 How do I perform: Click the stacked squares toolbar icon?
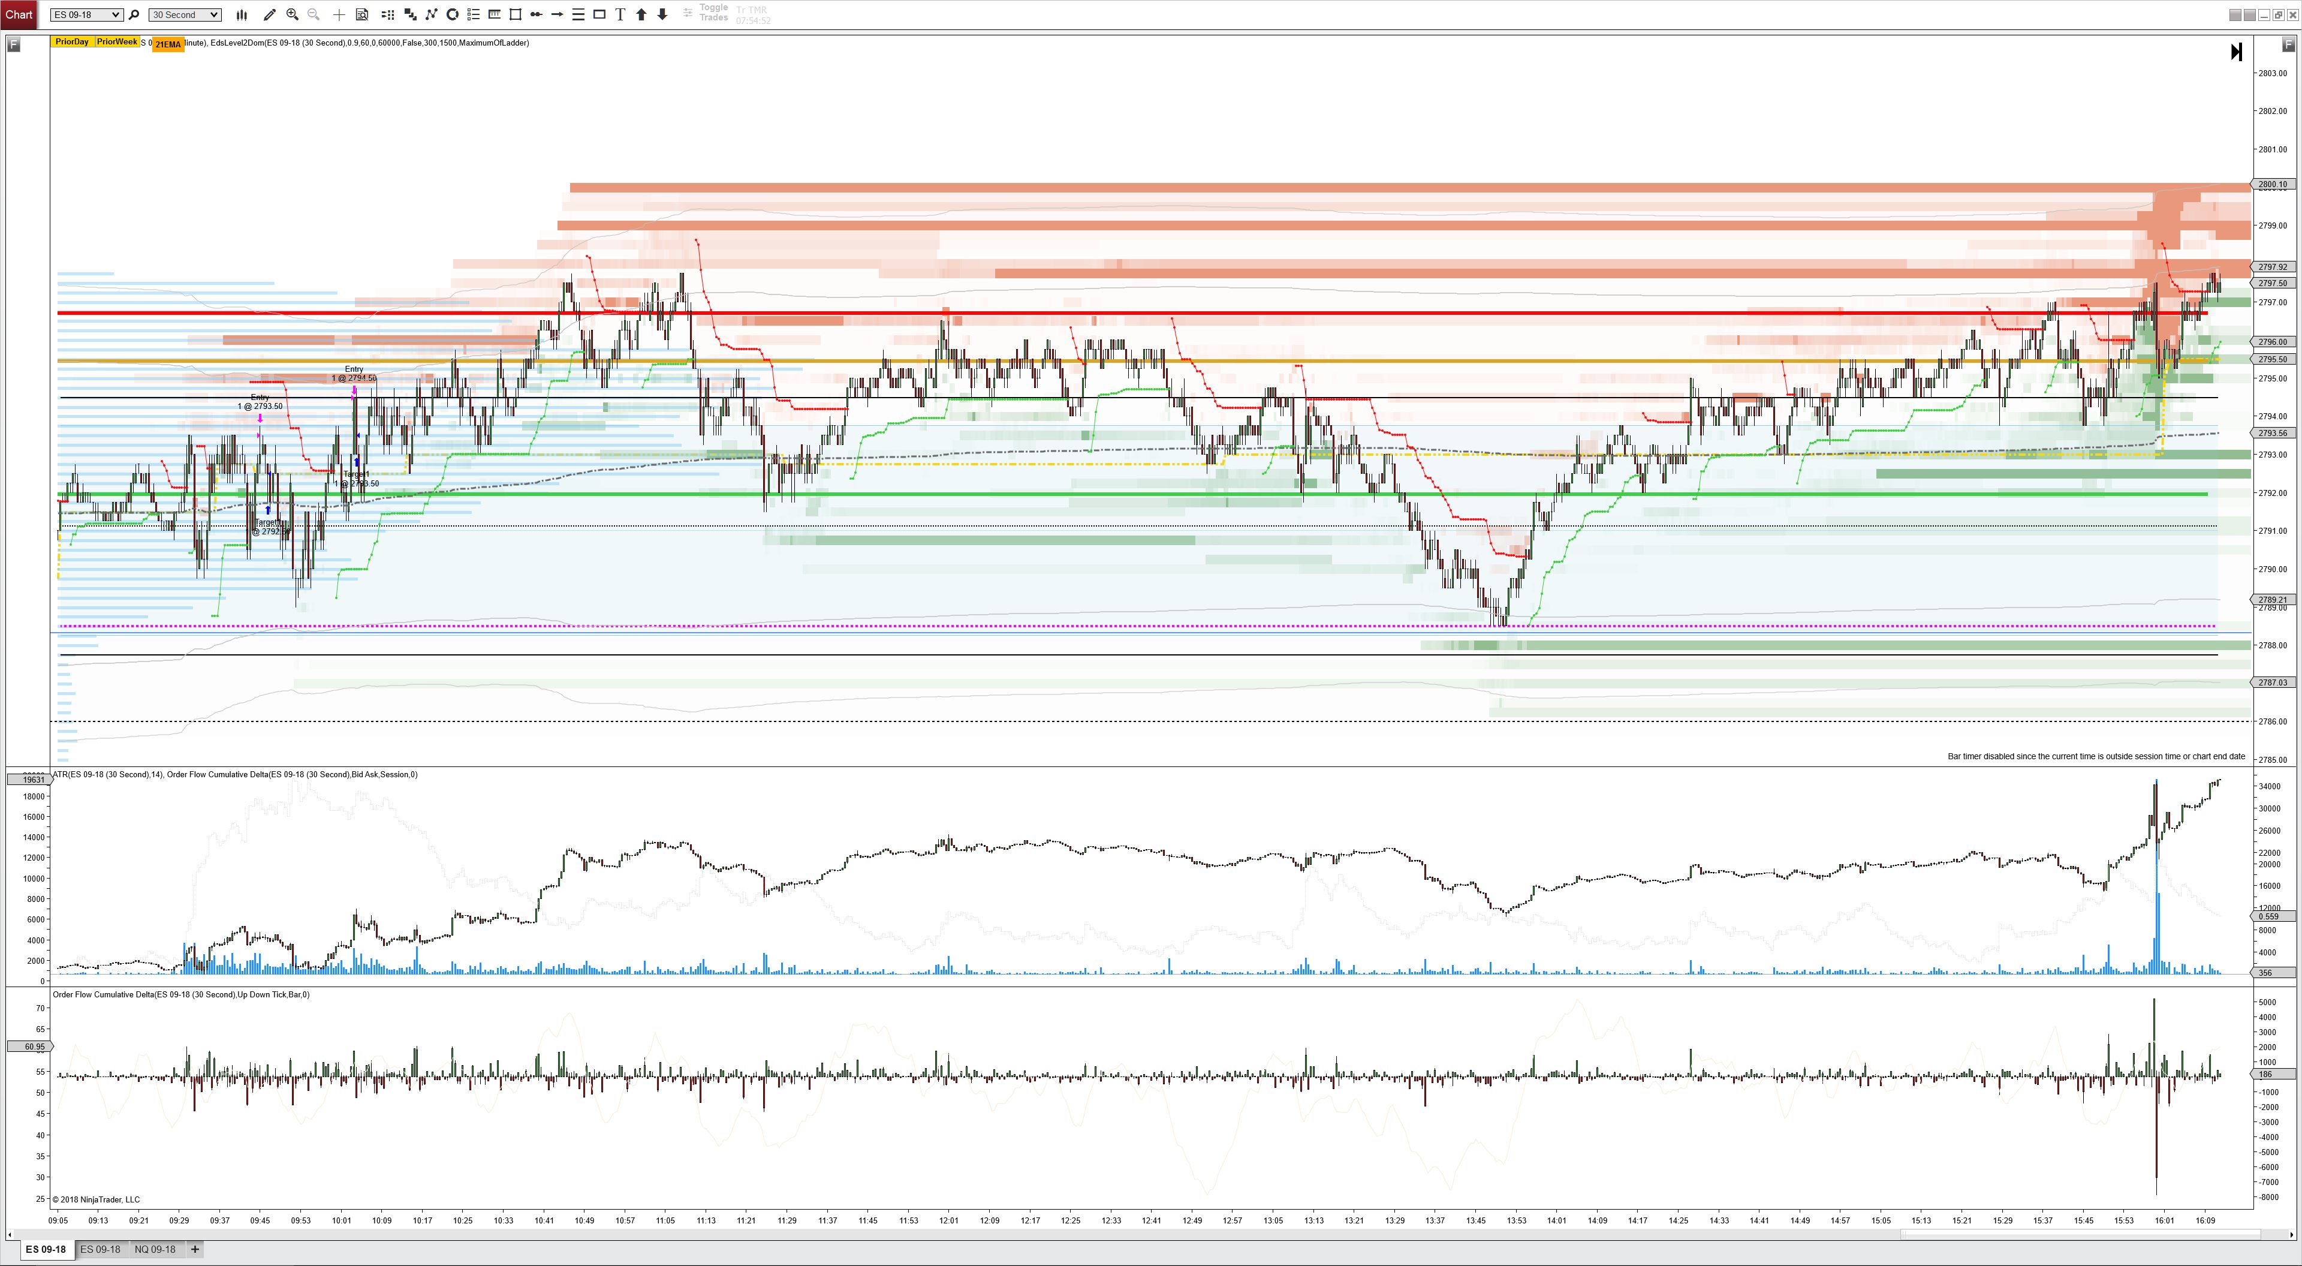pos(410,14)
